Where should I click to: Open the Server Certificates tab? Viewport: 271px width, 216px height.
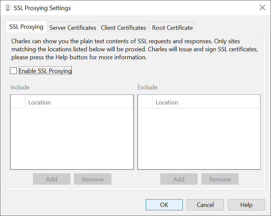(73, 28)
